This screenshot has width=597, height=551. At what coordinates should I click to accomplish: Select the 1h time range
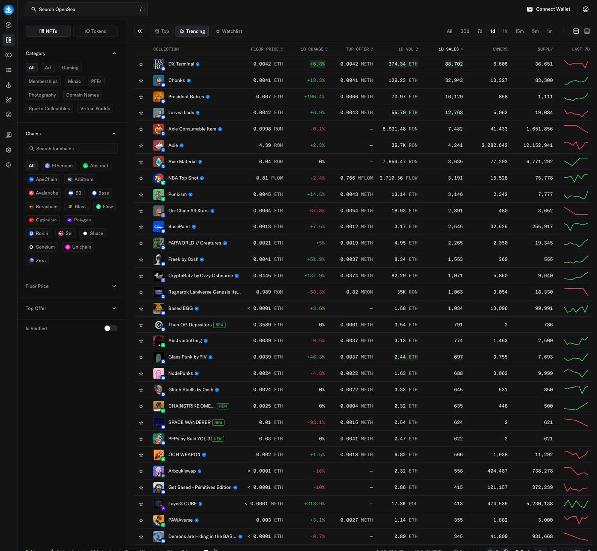click(x=505, y=31)
